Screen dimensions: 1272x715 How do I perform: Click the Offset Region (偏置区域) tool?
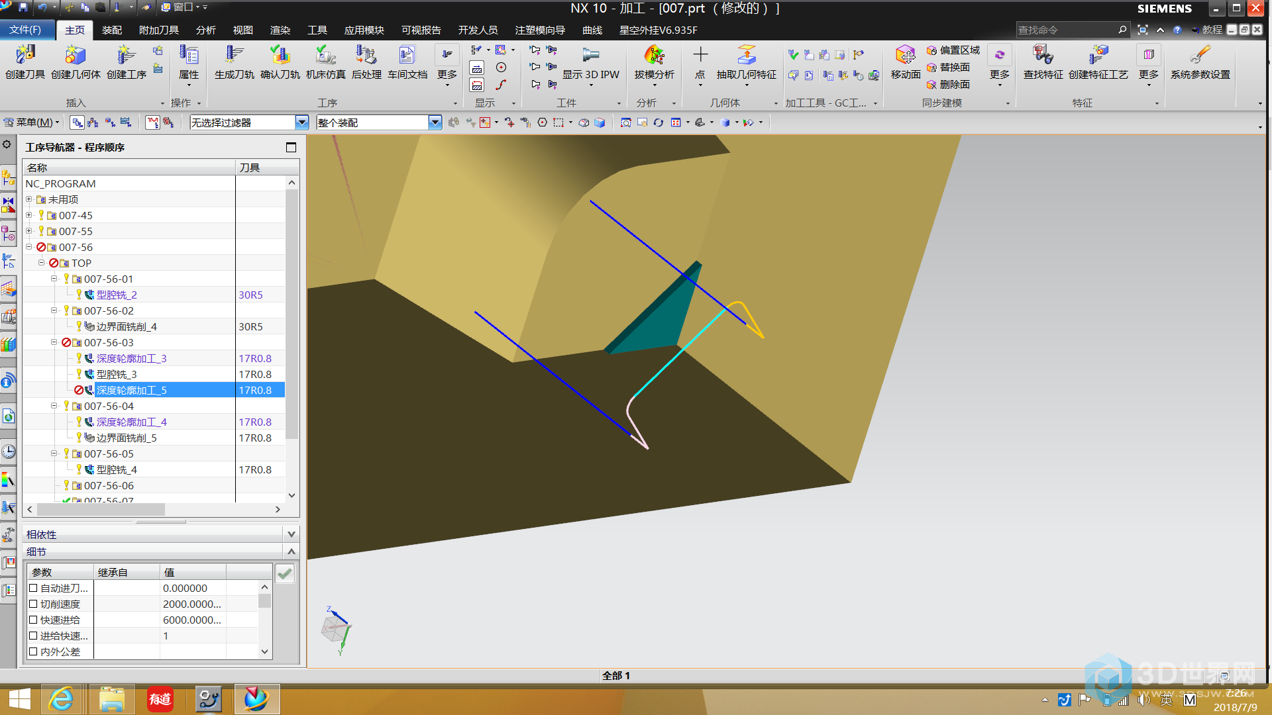pos(953,50)
